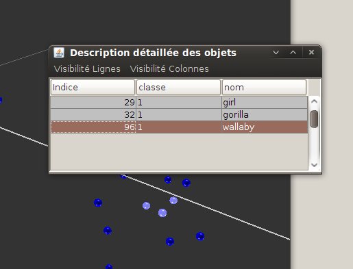353x269 pixels.
Task: Select the girl row in the table
Action: 179,103
